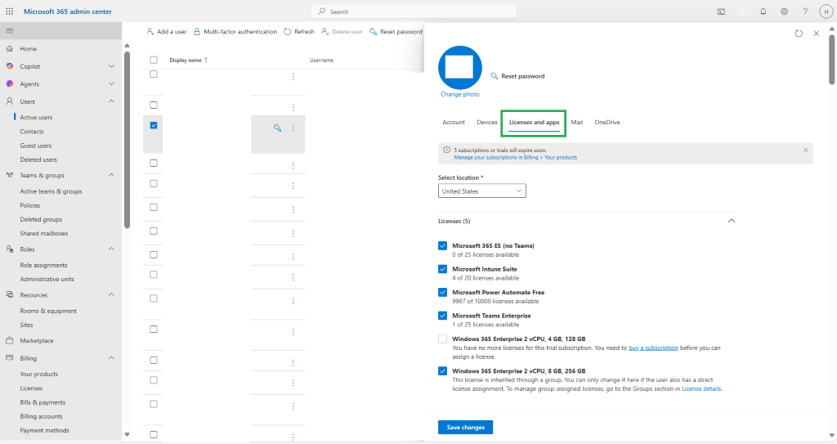Toggle the select-all users checkbox

tap(154, 60)
